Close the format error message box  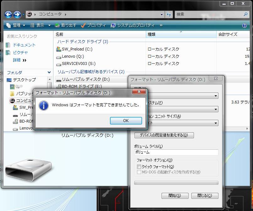coord(139,92)
